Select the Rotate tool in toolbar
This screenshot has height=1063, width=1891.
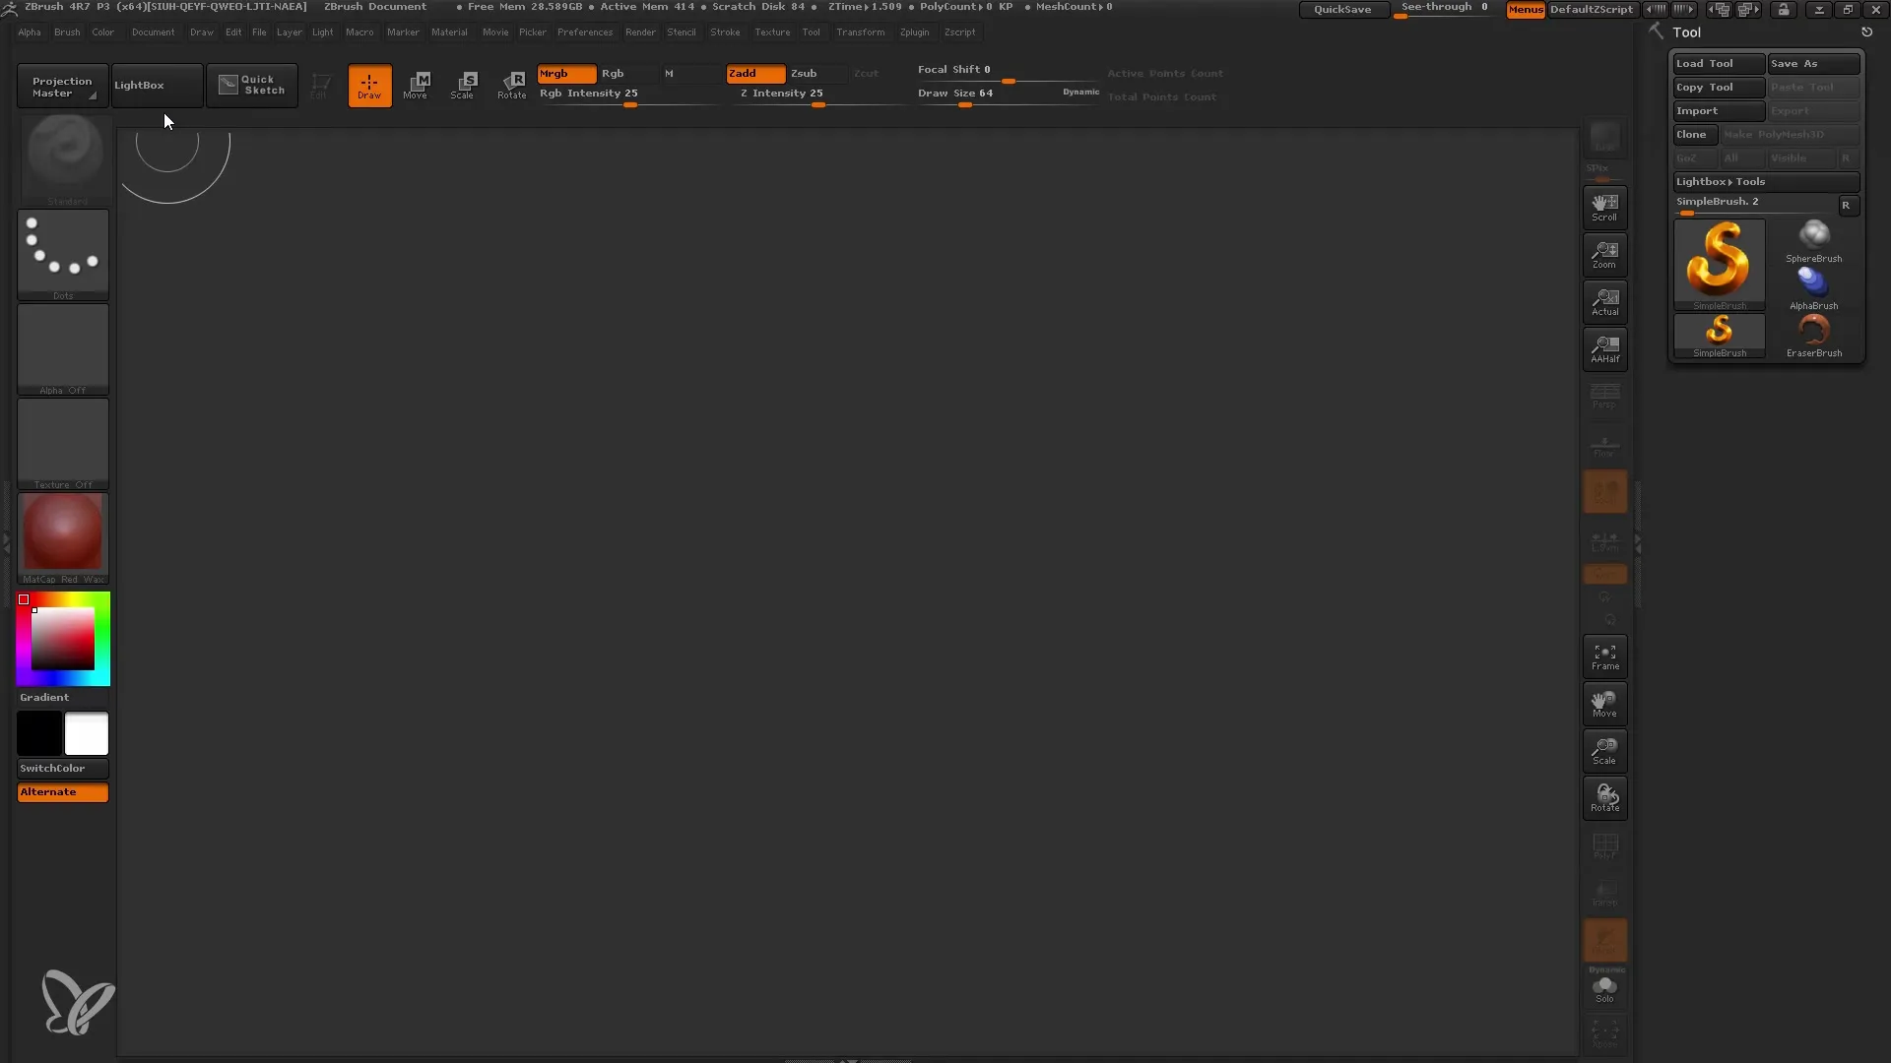click(510, 85)
